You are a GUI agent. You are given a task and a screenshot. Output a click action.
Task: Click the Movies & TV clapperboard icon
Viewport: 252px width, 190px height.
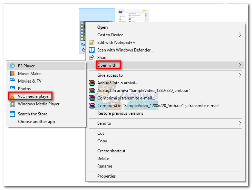(12, 81)
